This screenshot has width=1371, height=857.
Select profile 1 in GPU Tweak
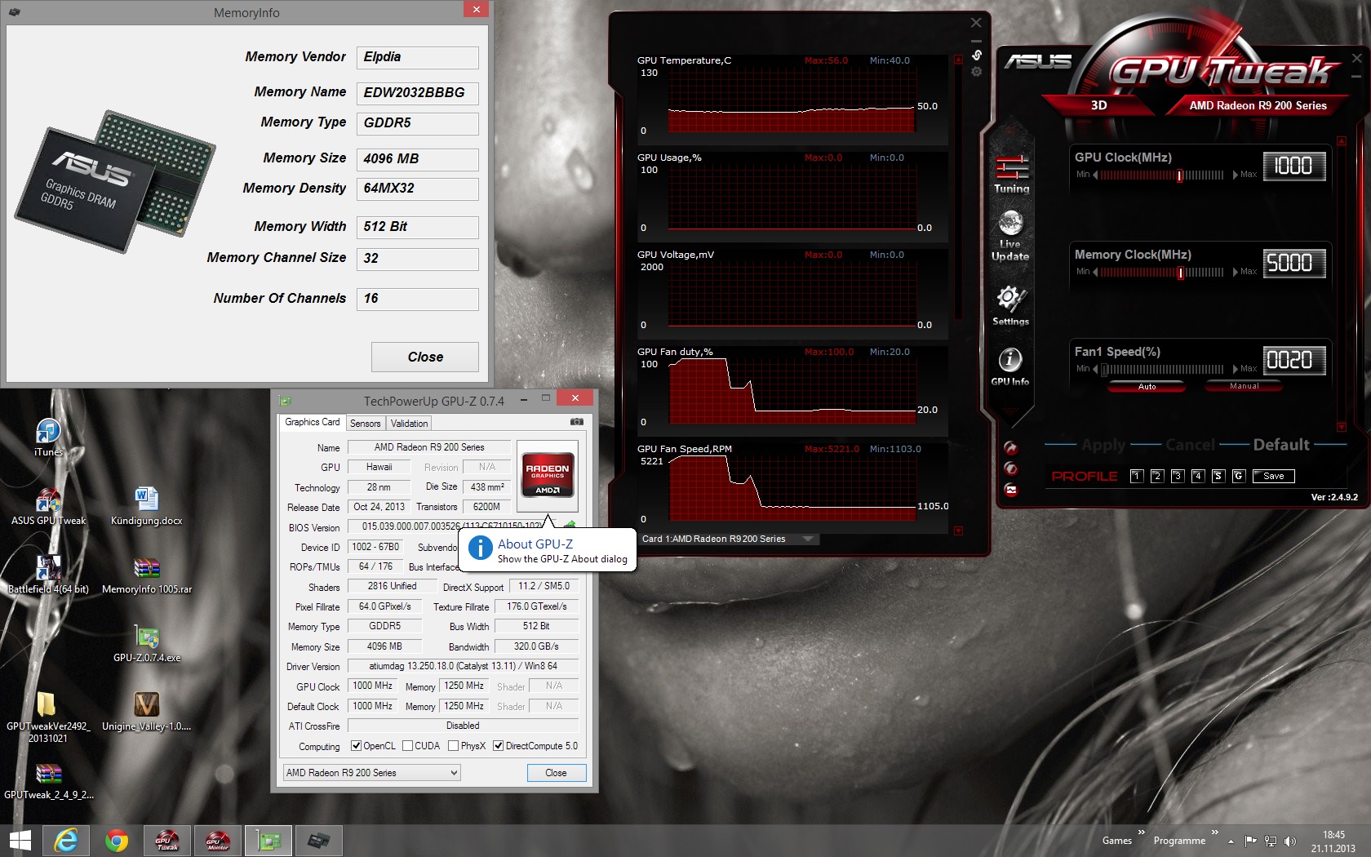click(1136, 476)
